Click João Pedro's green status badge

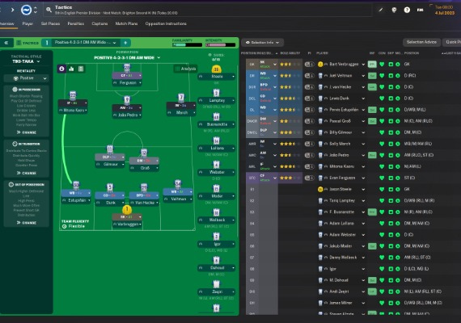(x=372, y=155)
